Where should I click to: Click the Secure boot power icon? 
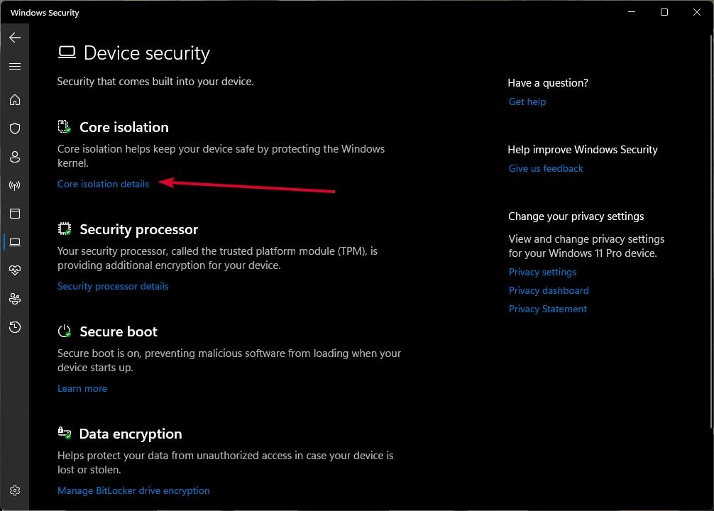pyautogui.click(x=65, y=331)
